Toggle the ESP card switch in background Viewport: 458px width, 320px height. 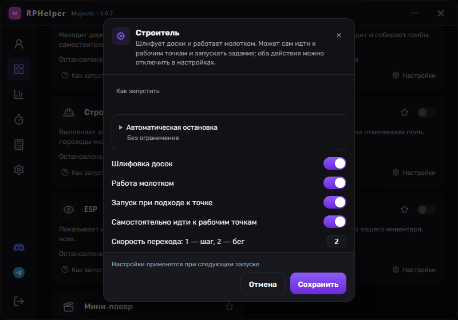point(426,210)
